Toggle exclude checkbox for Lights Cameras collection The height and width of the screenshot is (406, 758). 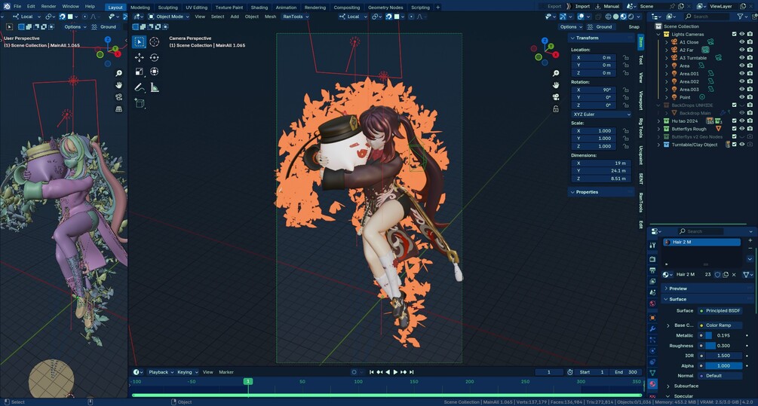(x=734, y=35)
